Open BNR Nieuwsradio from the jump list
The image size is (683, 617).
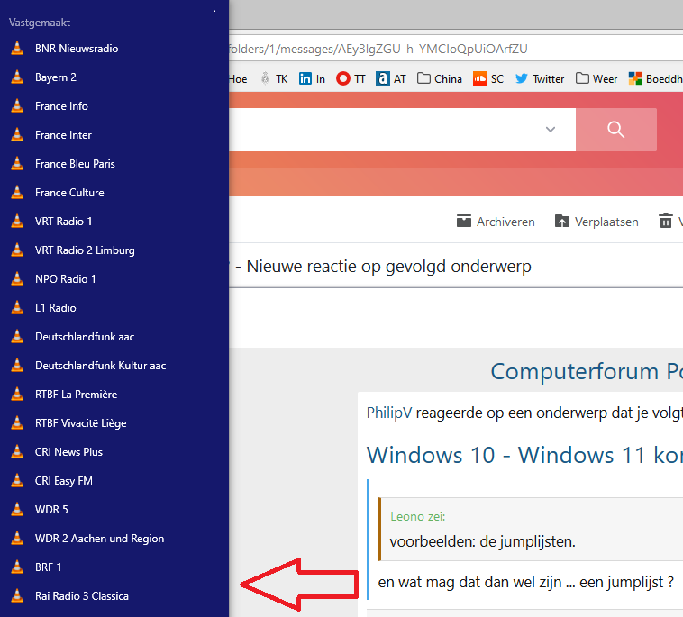[x=77, y=49]
